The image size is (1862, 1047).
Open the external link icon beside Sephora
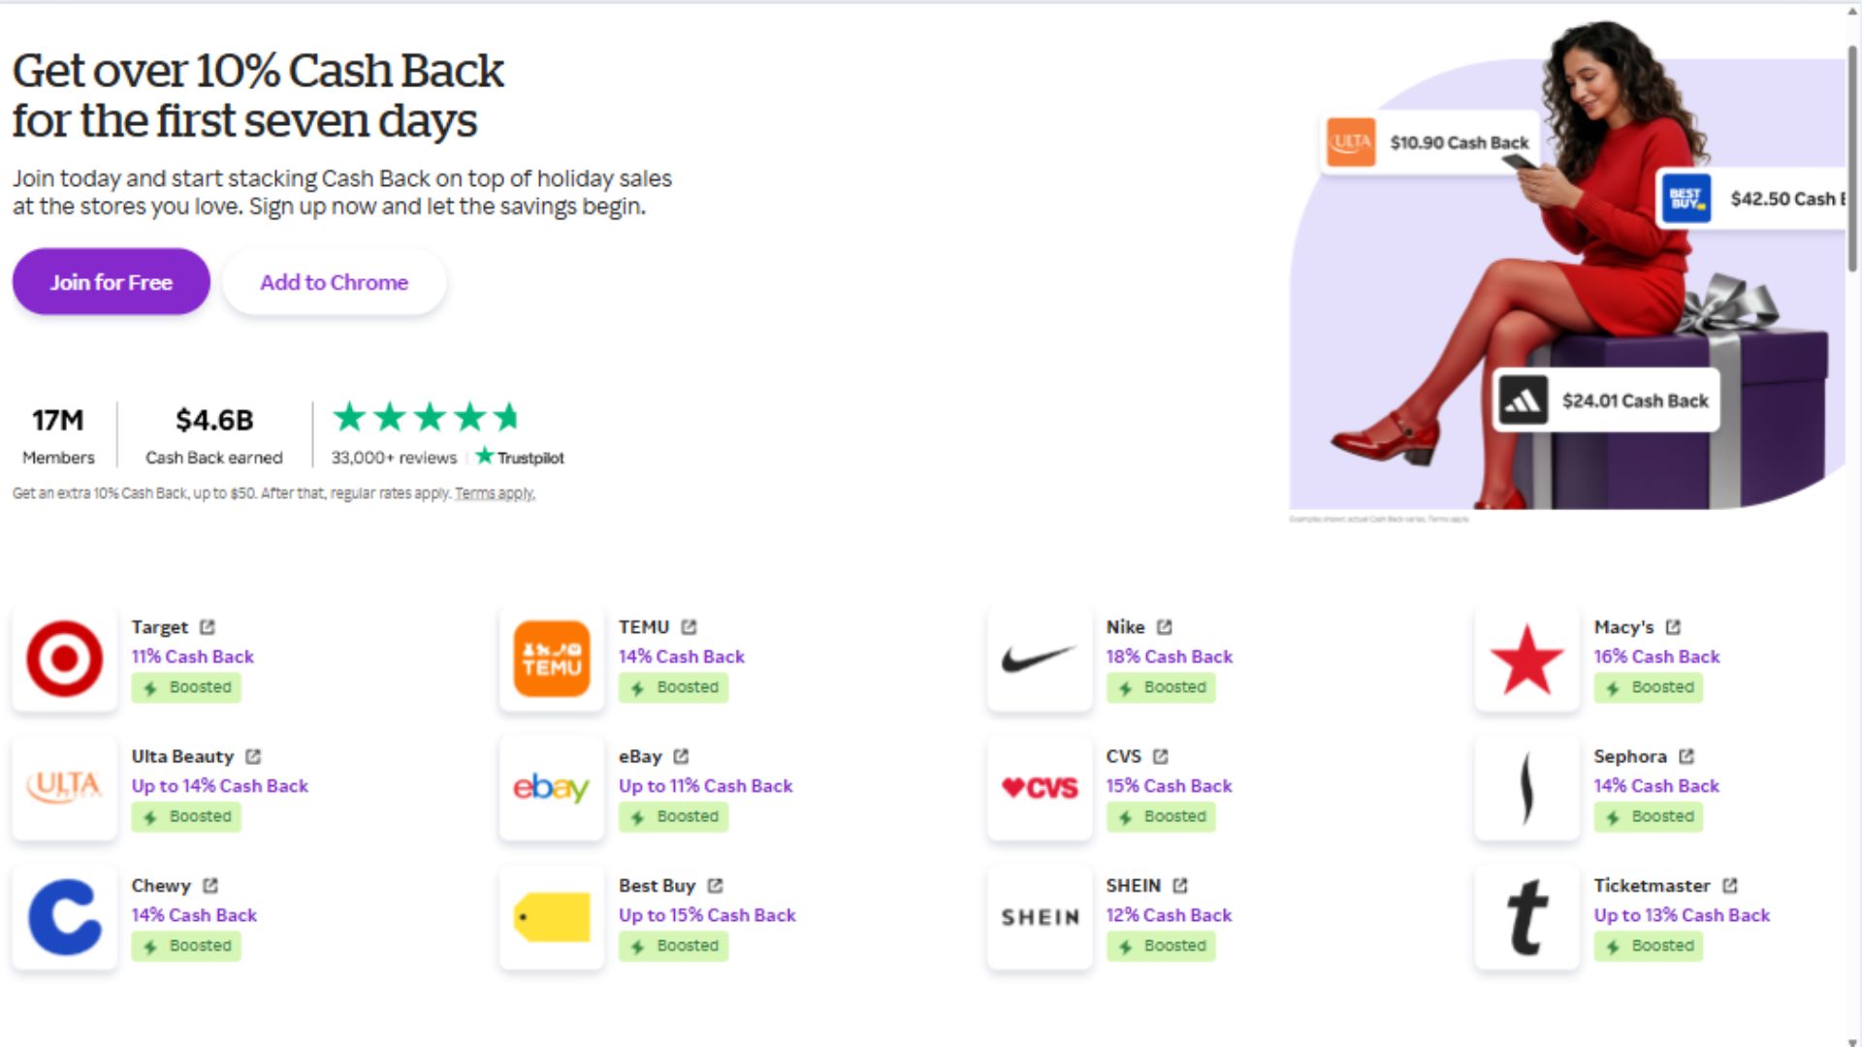coord(1686,756)
